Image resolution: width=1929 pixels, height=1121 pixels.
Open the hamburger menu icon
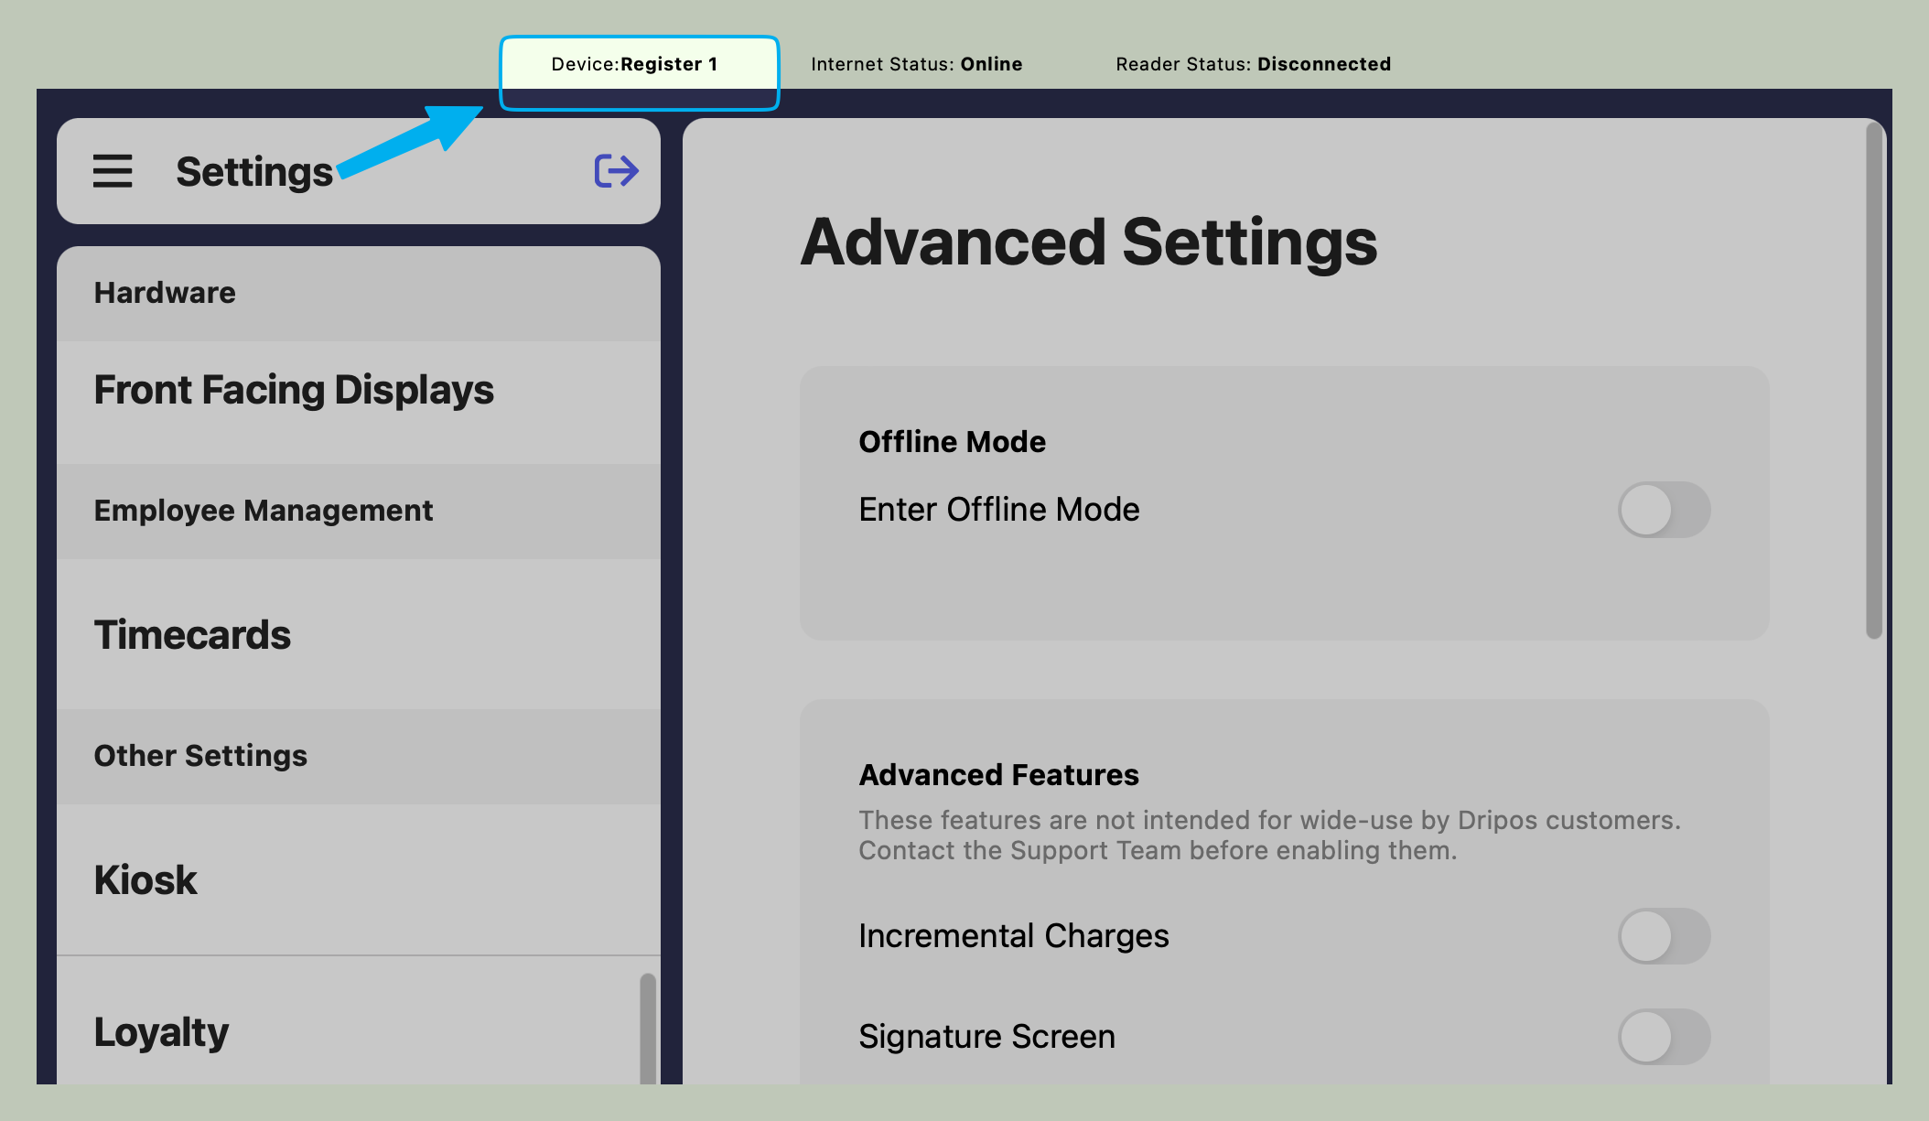113,171
